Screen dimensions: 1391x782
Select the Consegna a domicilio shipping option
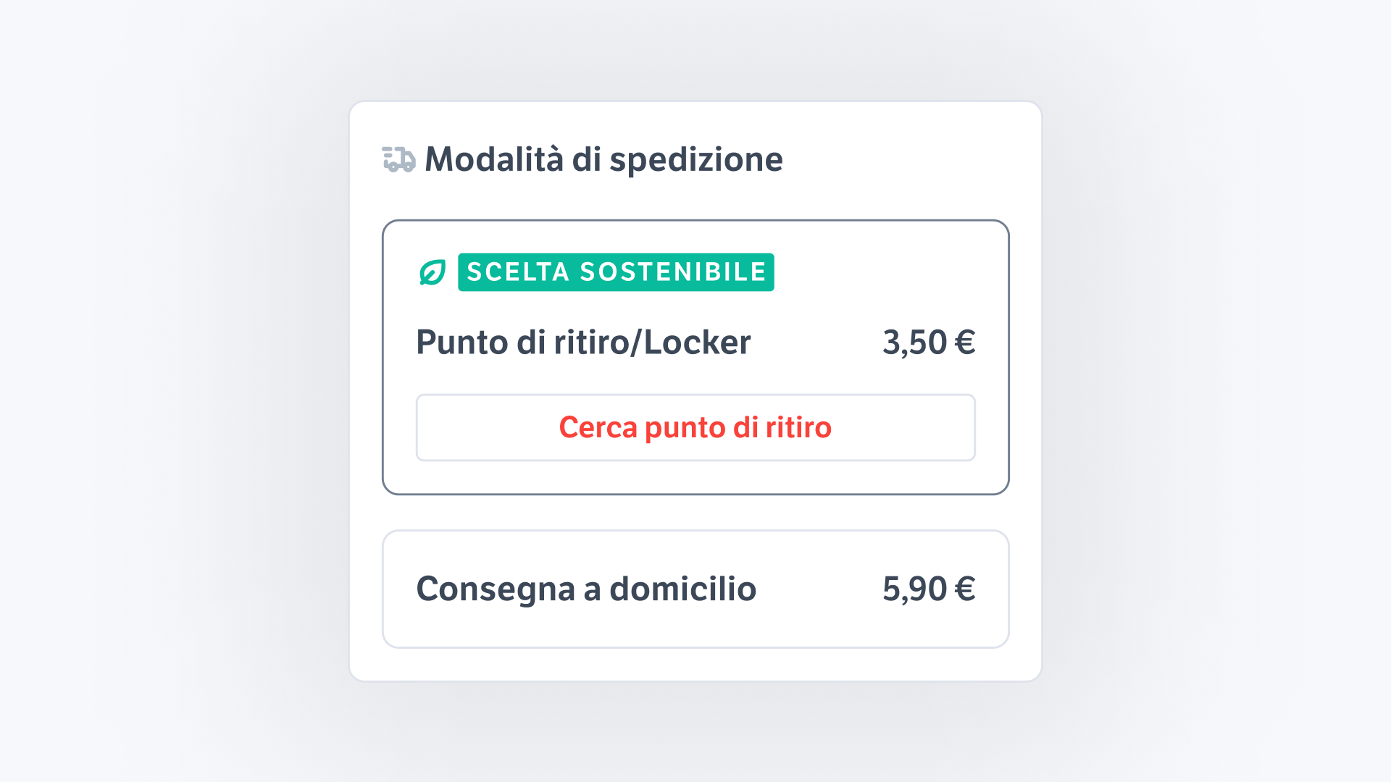585,588
